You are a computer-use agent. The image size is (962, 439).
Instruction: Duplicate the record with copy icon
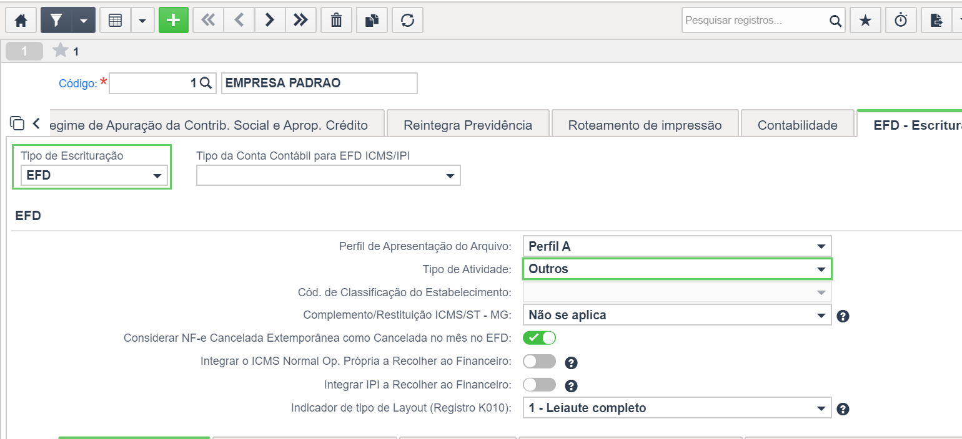click(x=372, y=21)
